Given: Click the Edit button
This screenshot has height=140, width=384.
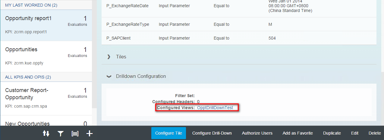Looking at the screenshot, I should (355, 133).
